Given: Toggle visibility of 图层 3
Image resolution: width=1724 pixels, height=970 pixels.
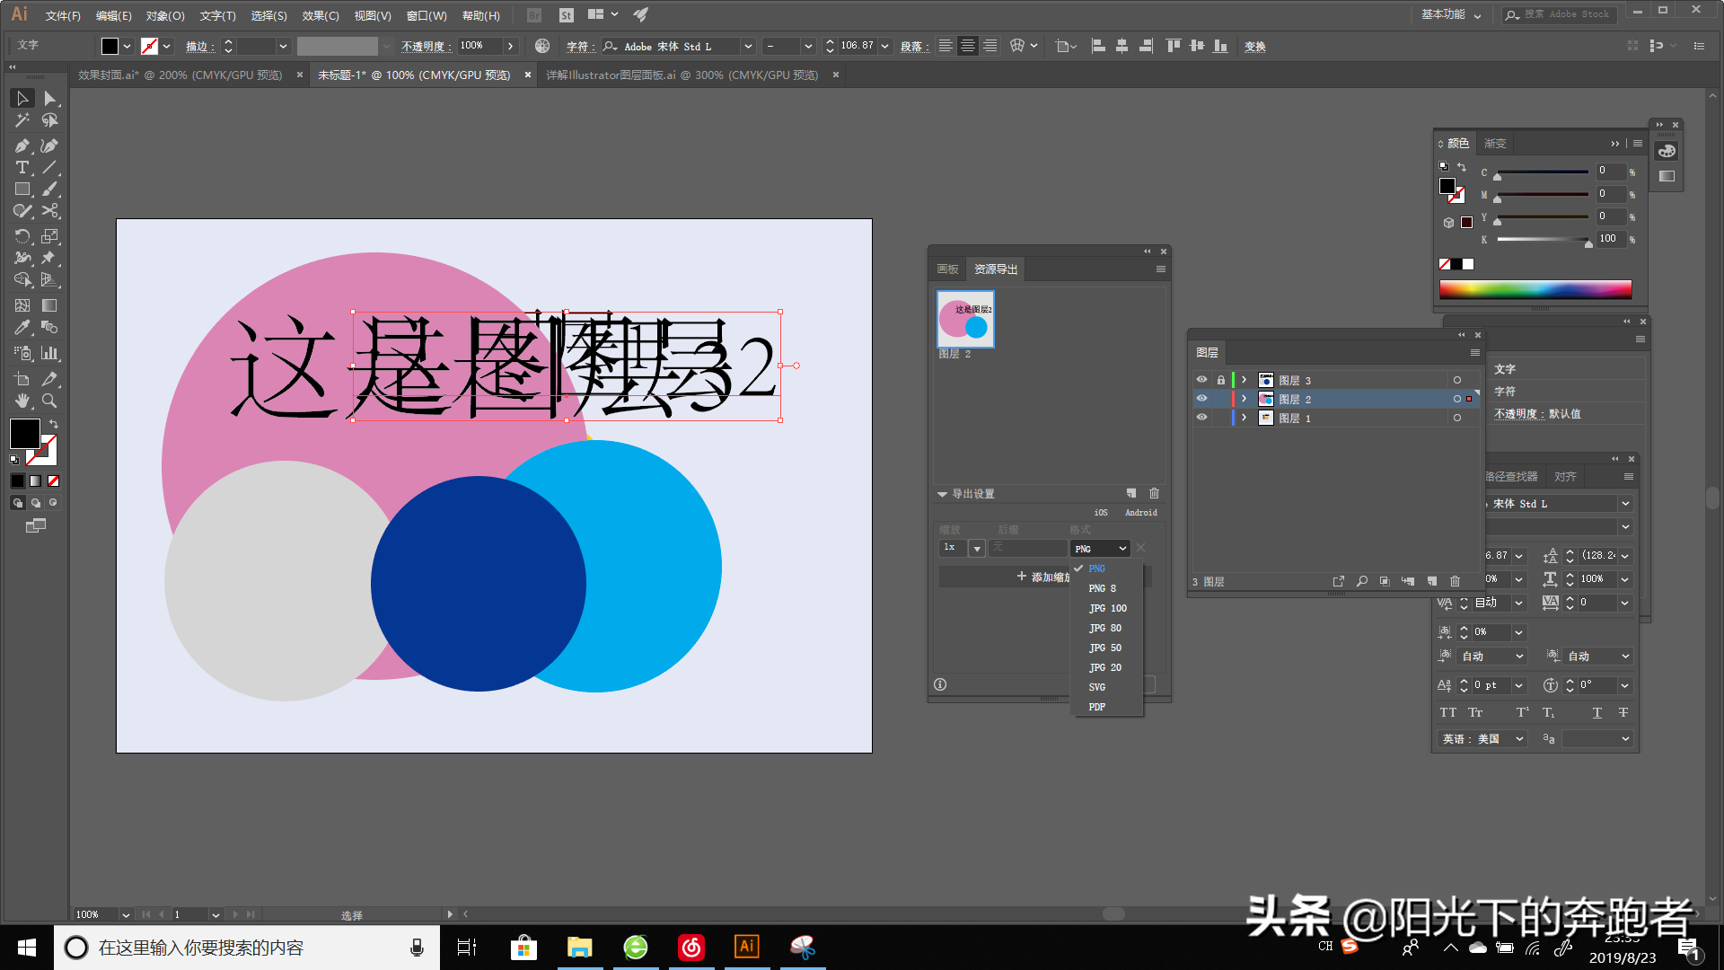Looking at the screenshot, I should 1201,379.
